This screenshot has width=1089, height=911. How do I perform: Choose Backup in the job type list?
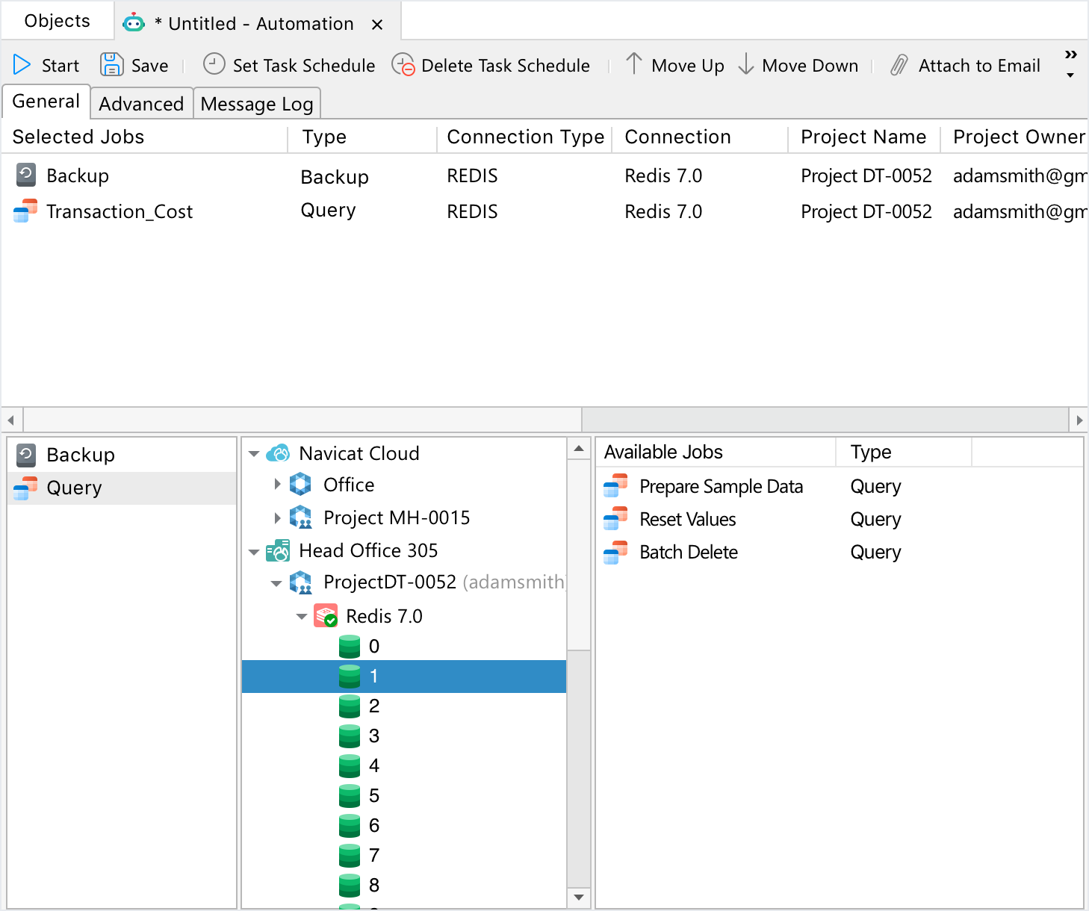(122, 455)
